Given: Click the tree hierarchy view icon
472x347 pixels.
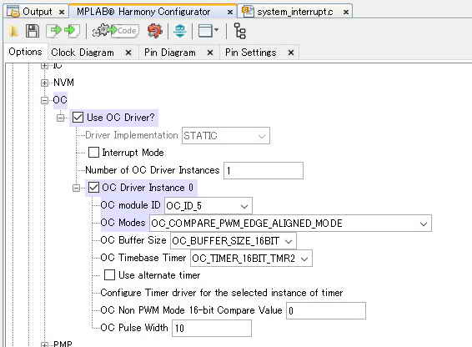Looking at the screenshot, I should (240, 31).
